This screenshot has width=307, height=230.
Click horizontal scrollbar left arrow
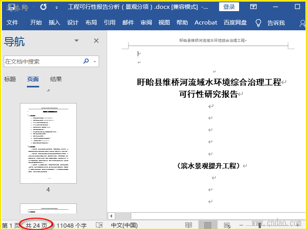tap(111, 216)
